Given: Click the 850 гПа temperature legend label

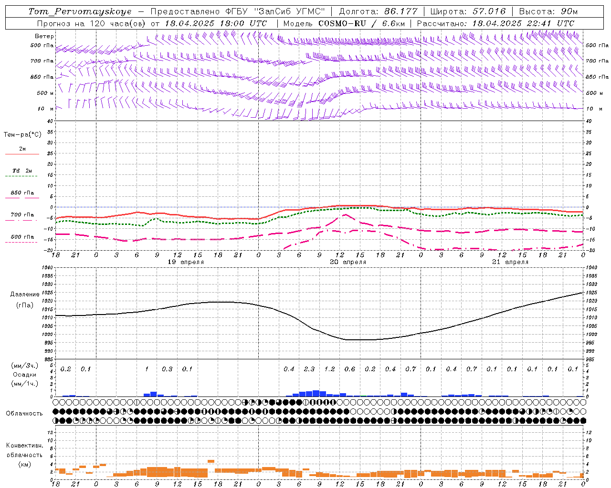Looking at the screenshot, I should [x=22, y=193].
